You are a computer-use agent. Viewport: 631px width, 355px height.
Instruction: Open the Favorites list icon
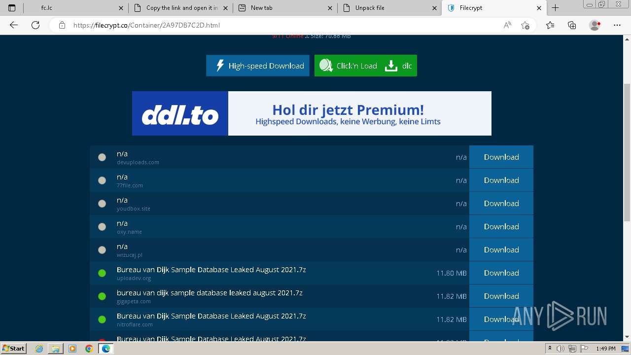[x=550, y=25]
